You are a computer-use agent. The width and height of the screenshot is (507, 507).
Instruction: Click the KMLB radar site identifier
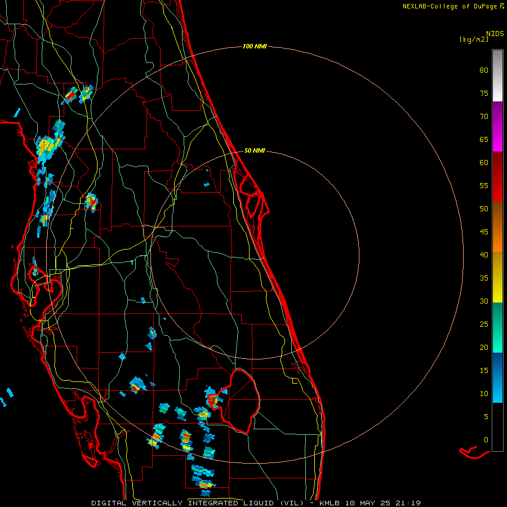pyautogui.click(x=330, y=503)
